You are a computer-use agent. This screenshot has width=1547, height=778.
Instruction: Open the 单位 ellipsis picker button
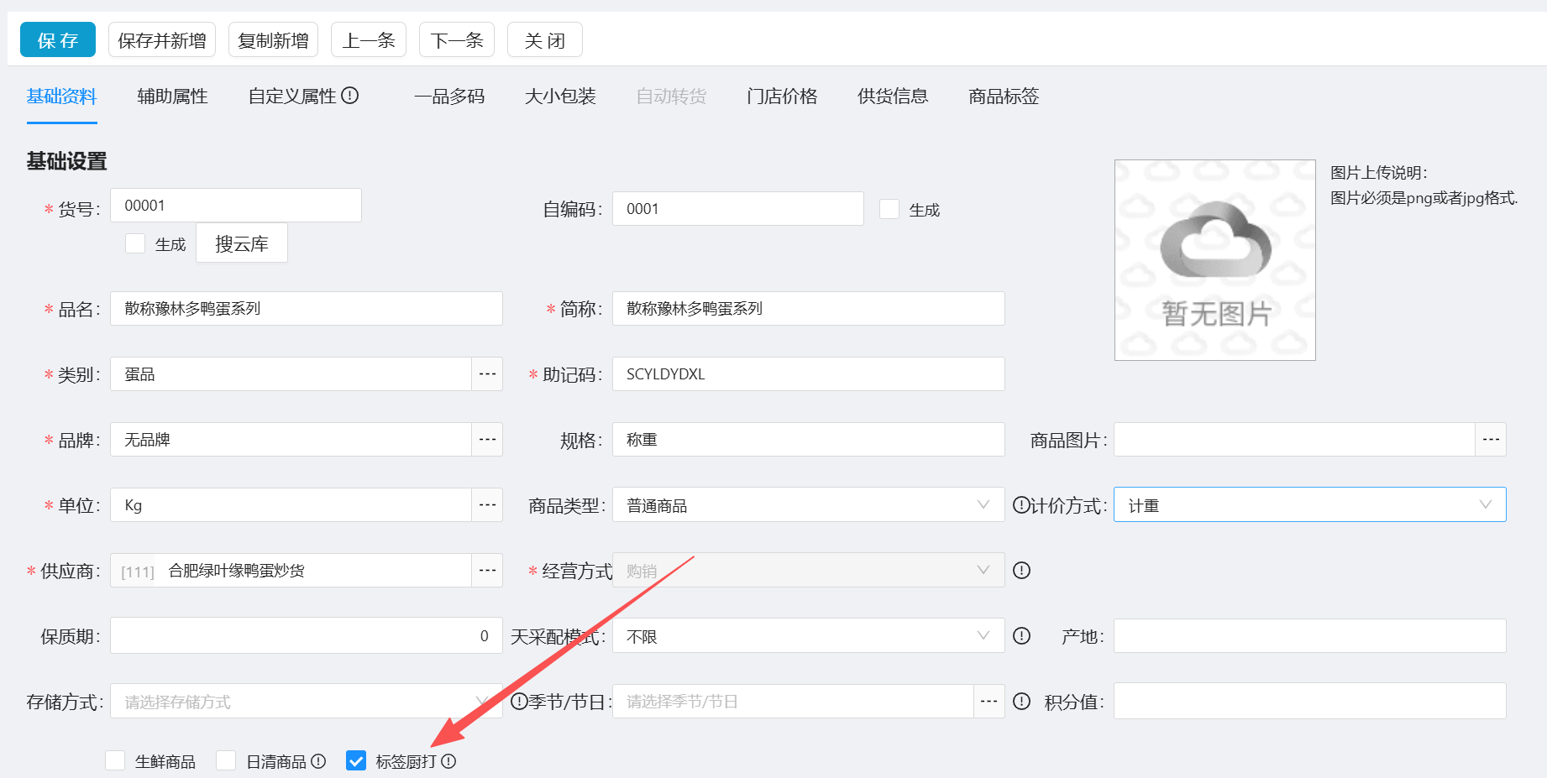point(487,505)
